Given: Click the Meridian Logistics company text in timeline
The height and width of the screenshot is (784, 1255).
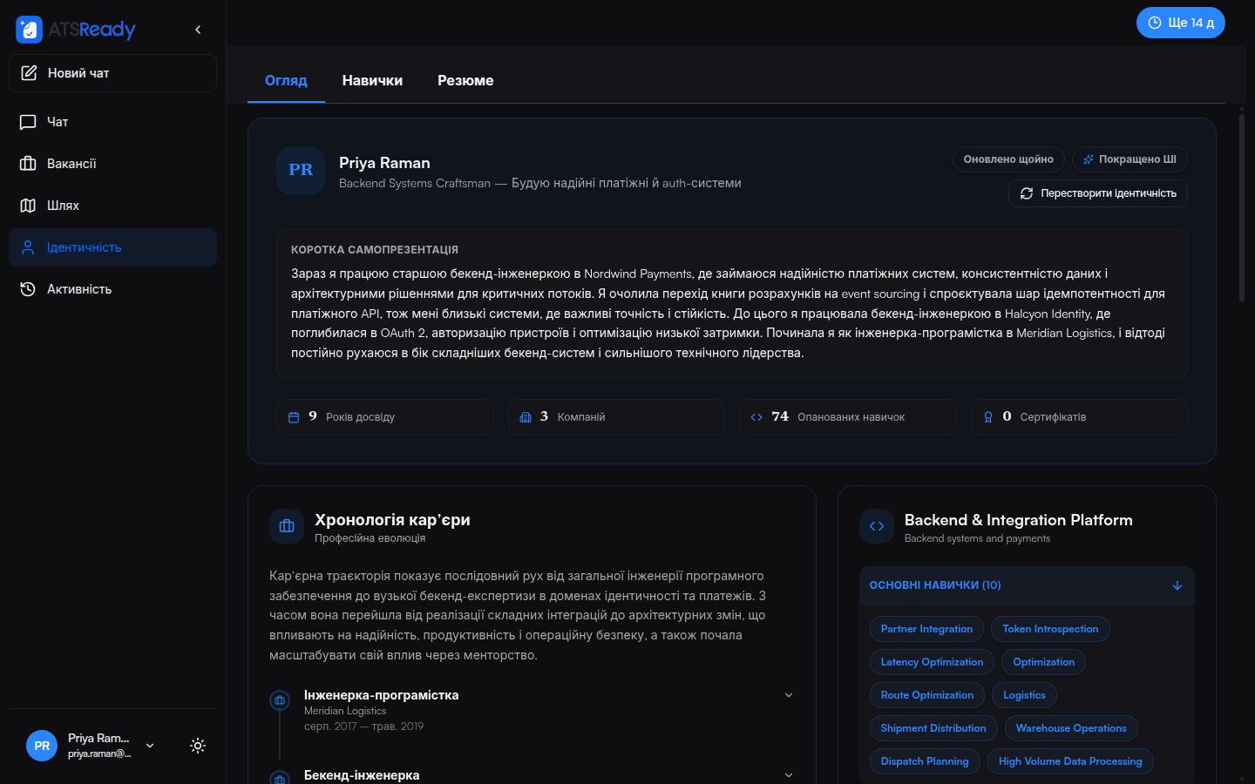Looking at the screenshot, I should click(345, 711).
